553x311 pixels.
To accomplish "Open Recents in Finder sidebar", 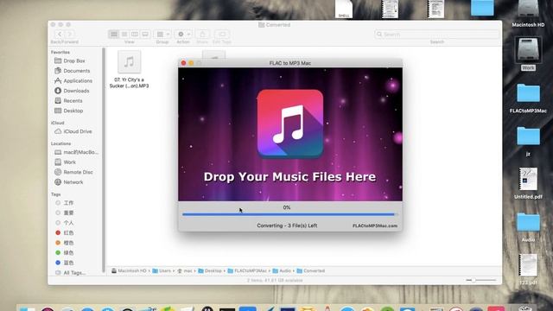I will [68, 100].
